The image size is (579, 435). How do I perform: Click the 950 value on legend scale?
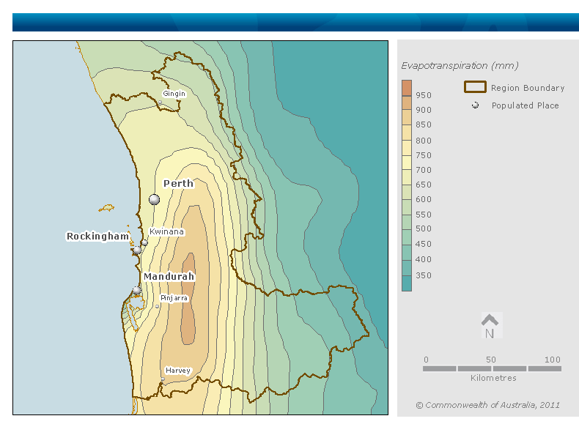(x=424, y=95)
